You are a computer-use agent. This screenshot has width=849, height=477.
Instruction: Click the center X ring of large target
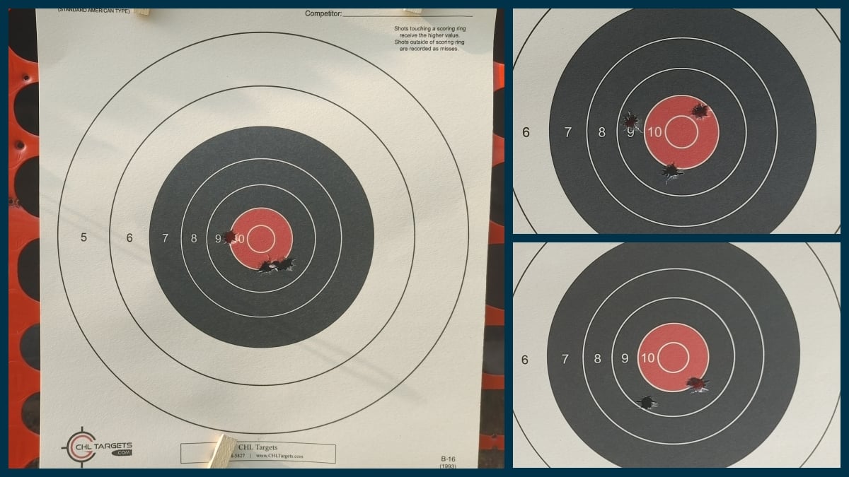point(260,238)
